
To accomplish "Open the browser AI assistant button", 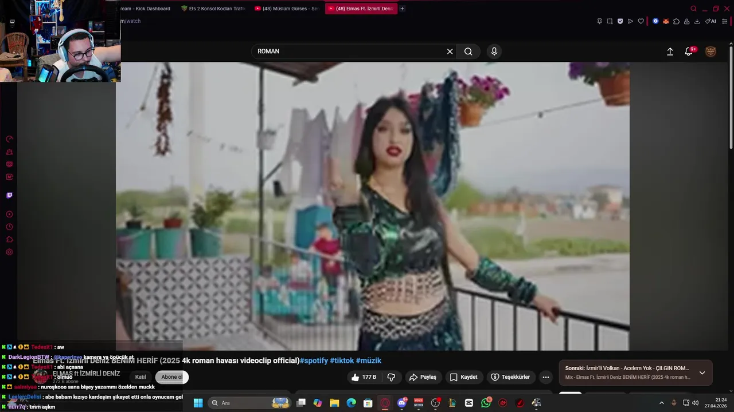I will [710, 21].
